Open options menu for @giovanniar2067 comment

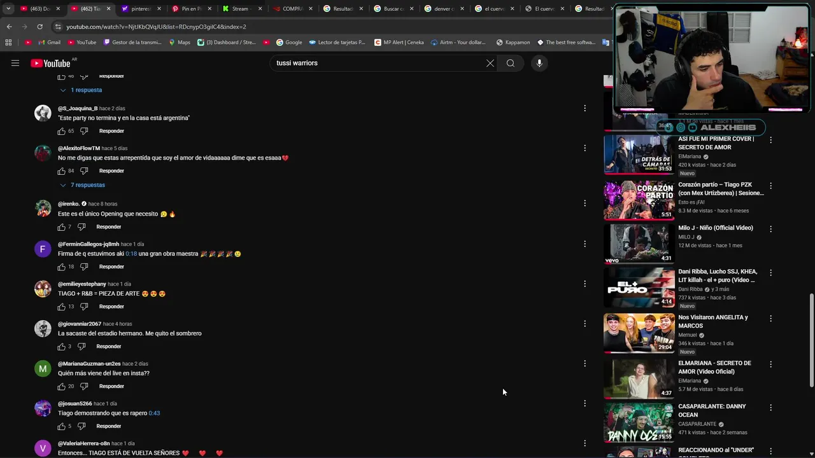[x=585, y=324]
